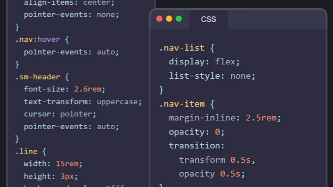333x187 pixels.
Task: Click 'pointer-events: none;' in left panel
Action: tap(71, 15)
